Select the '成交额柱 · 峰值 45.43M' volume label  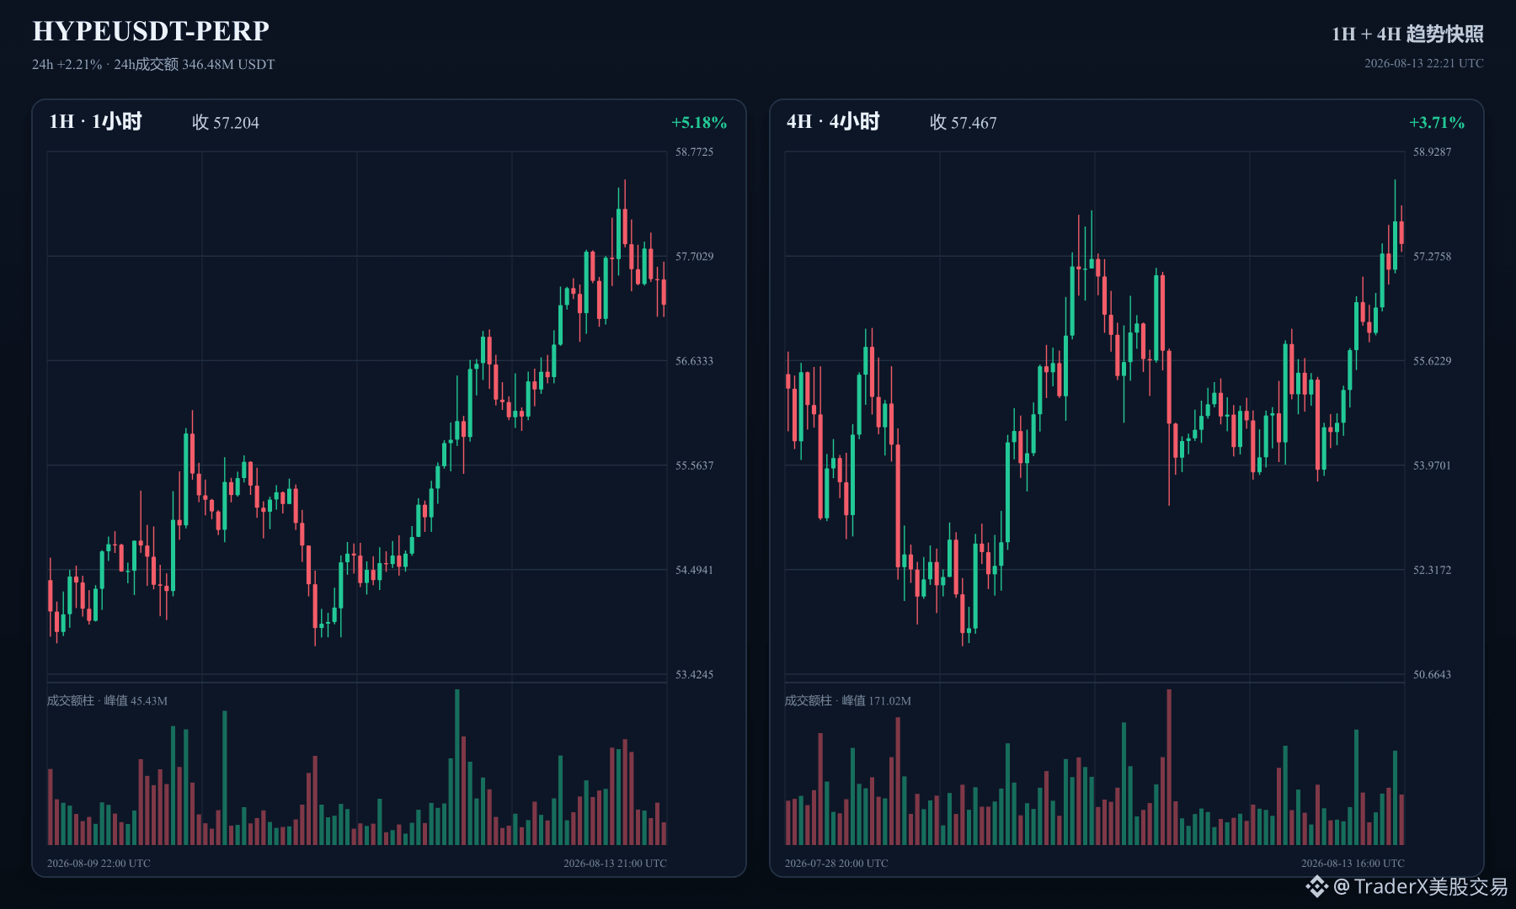[107, 700]
